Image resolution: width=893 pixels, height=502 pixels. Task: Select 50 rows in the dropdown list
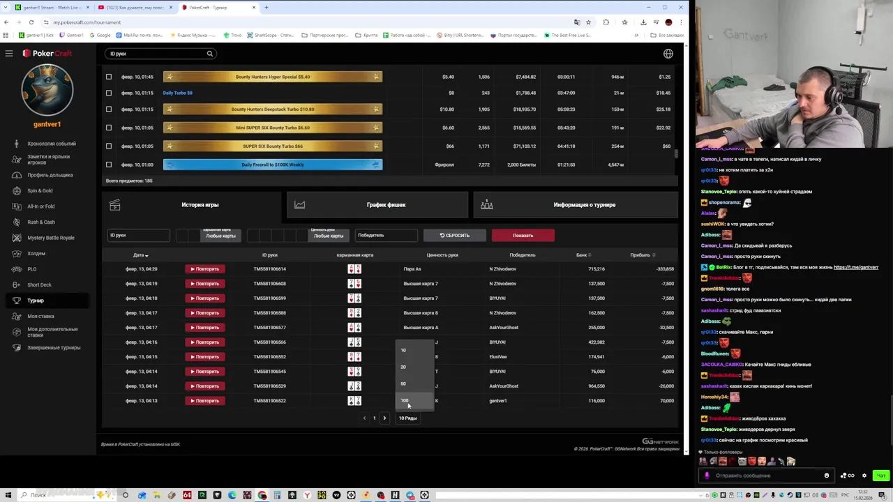coord(414,383)
